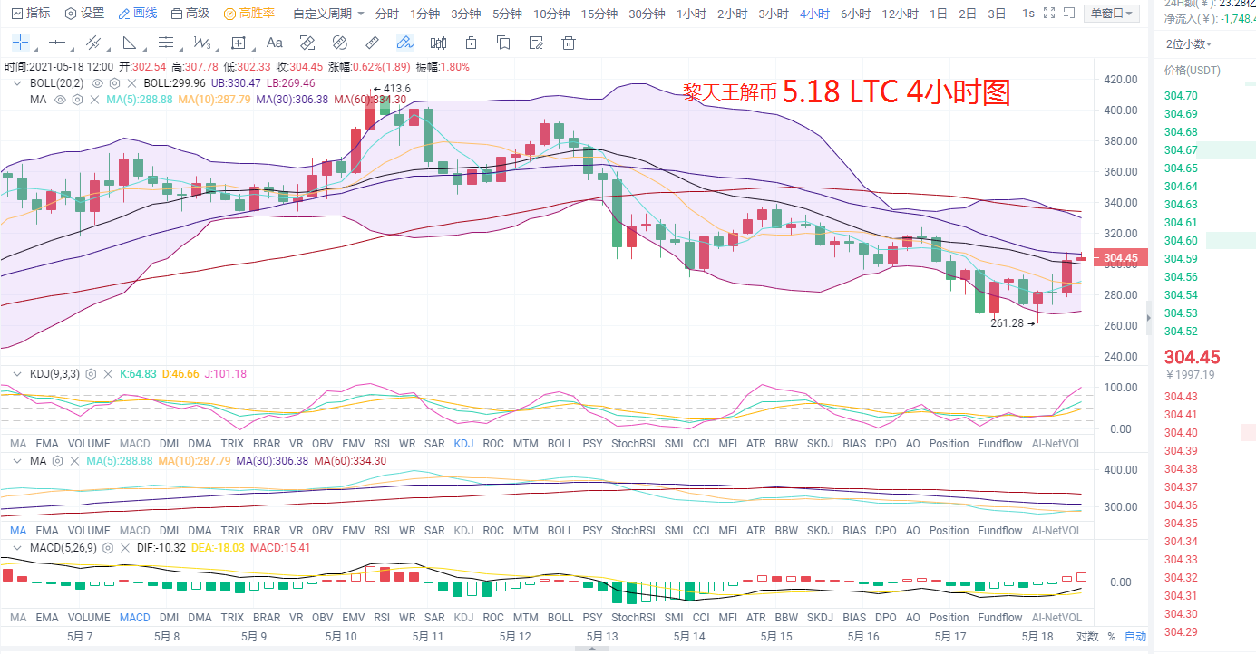
Task: Enter fullscreen mode via the expand icon
Action: 1047,14
